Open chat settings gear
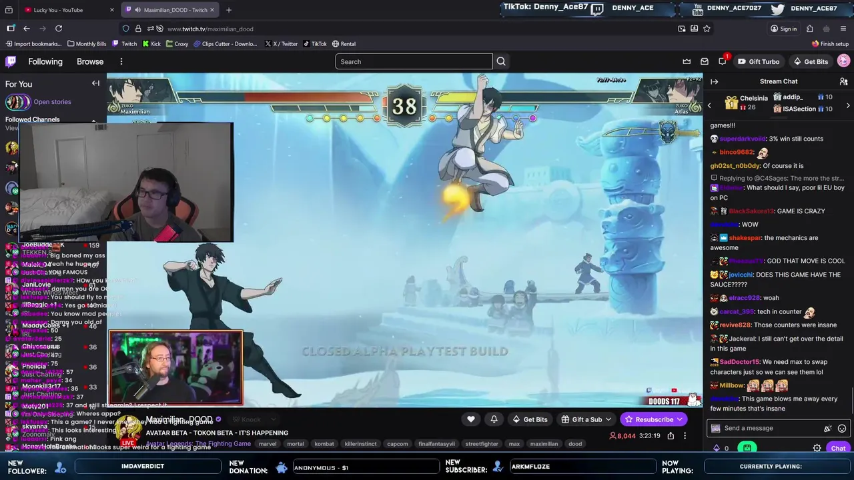Screen dimensions: 854x480 point(817,448)
